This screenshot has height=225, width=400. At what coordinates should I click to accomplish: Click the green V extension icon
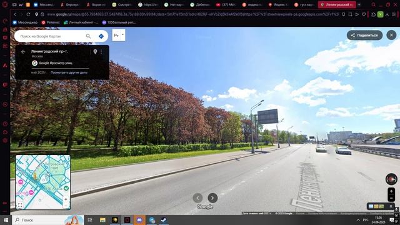[380, 14]
